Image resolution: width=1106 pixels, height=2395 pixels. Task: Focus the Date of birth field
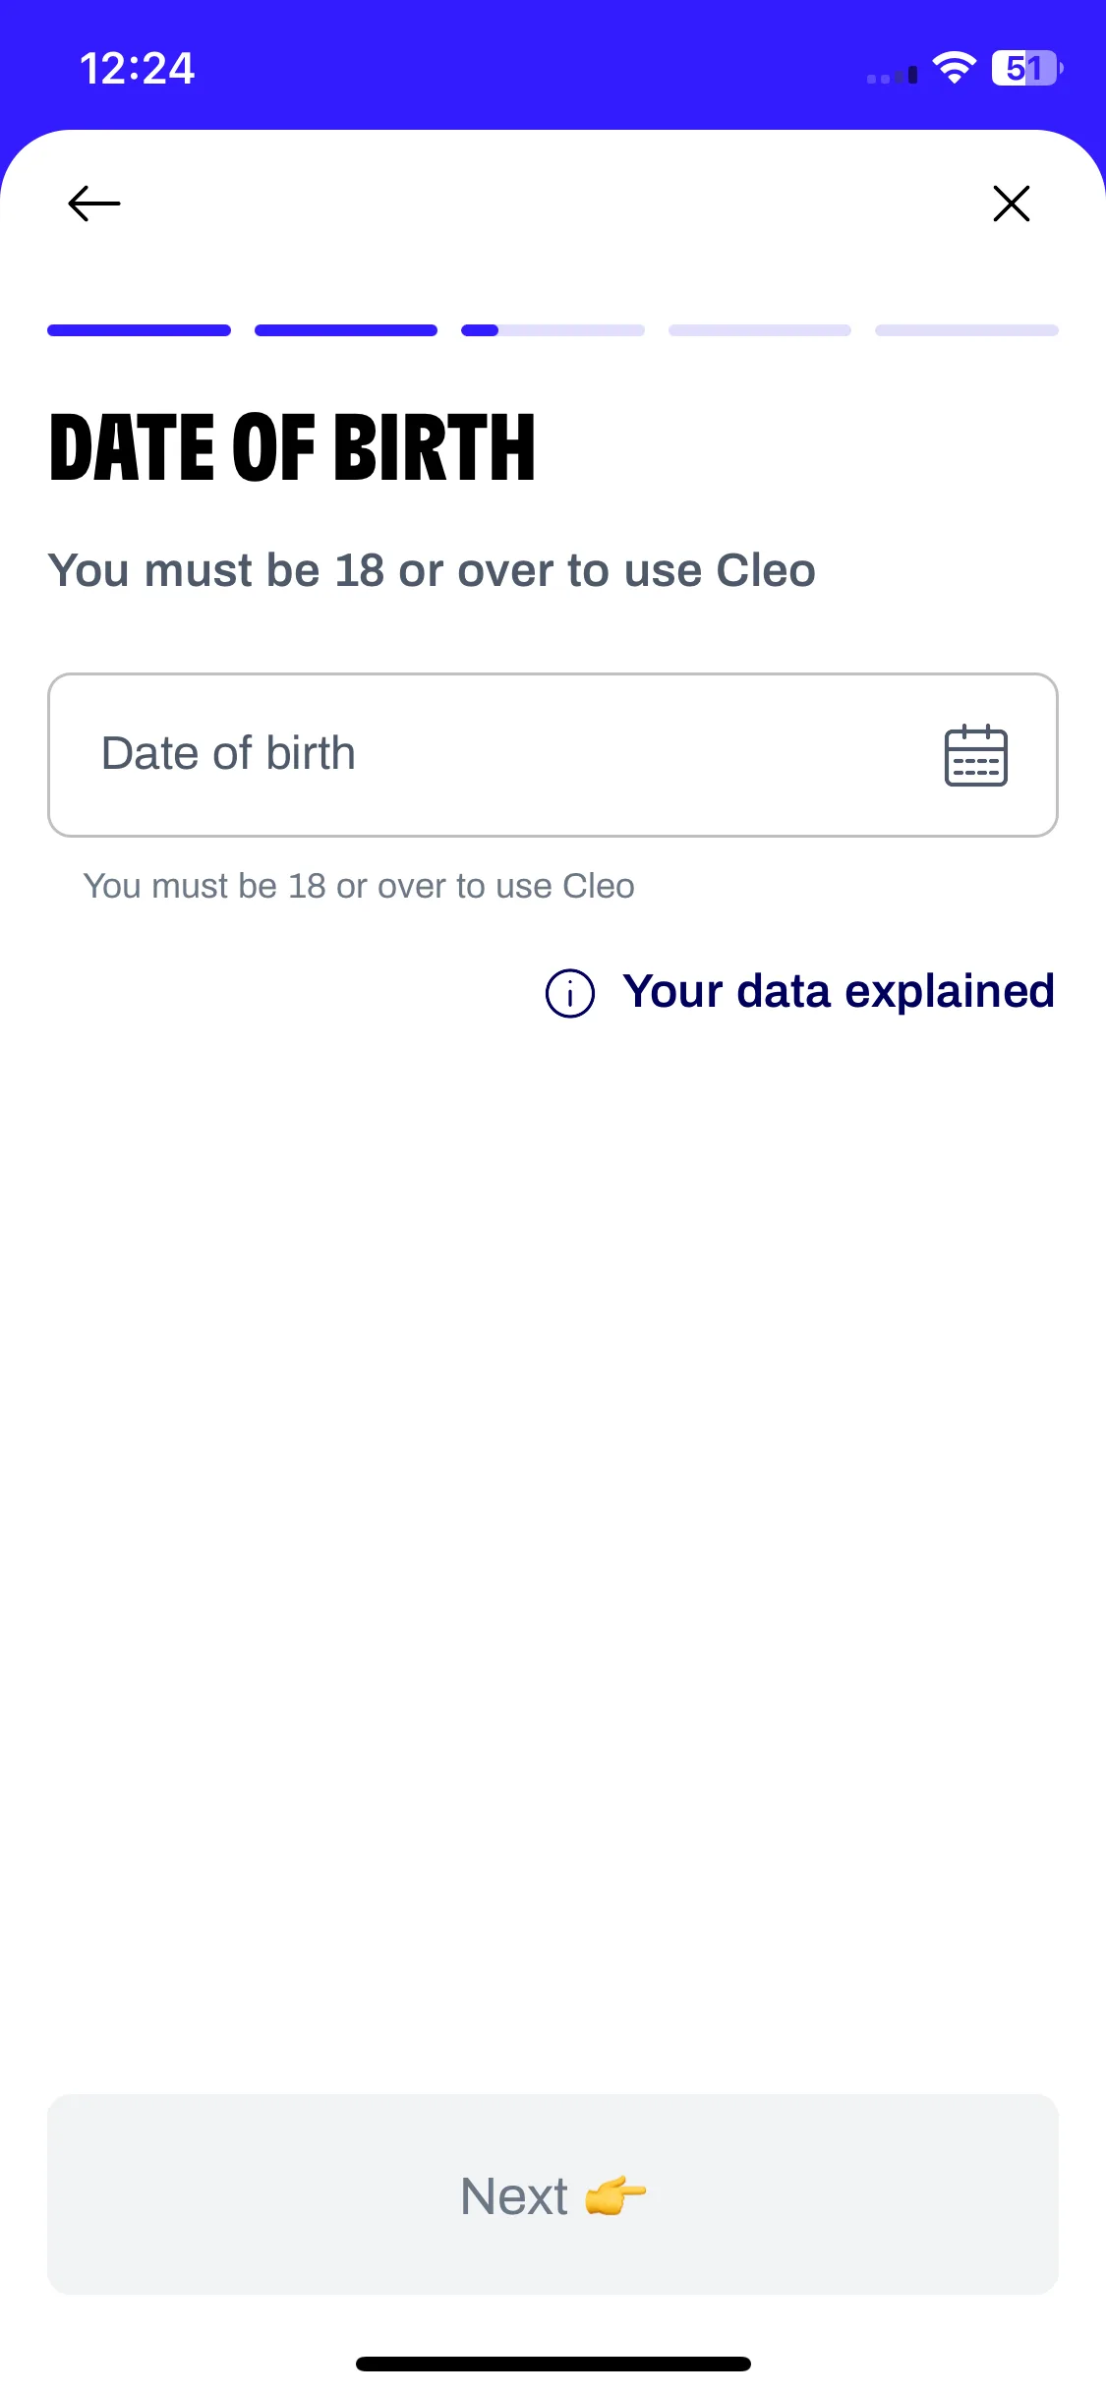coord(553,755)
